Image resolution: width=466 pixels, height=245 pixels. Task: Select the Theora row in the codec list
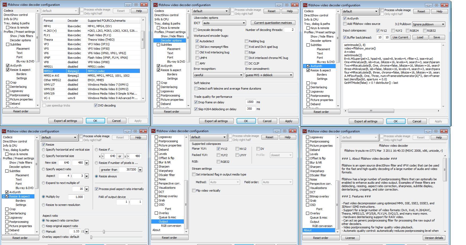[92, 40]
